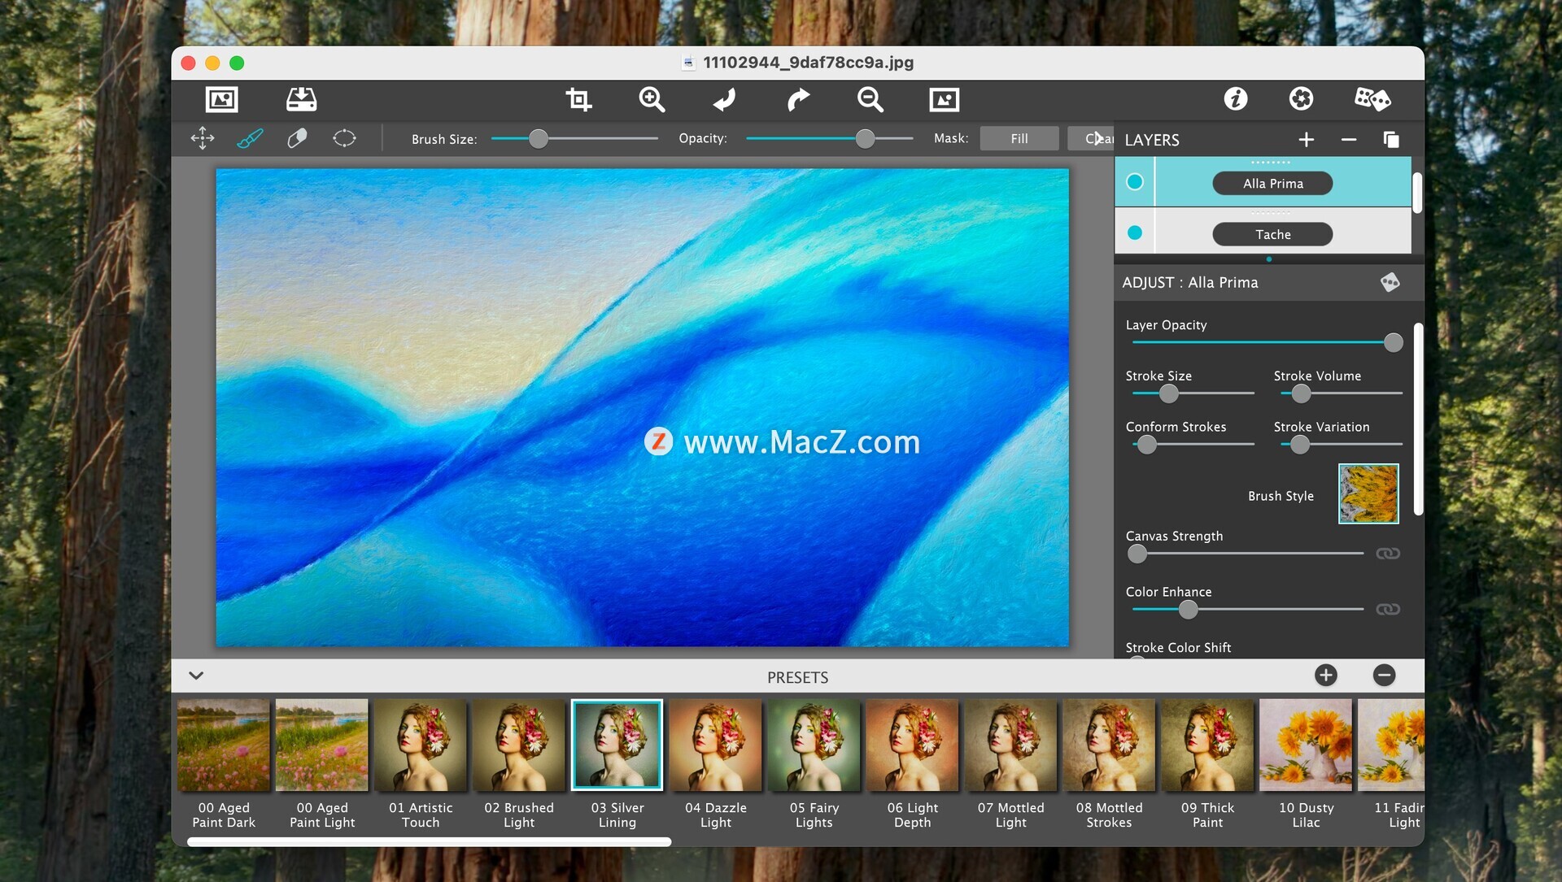Adjust the Brush Size slider

point(574,139)
